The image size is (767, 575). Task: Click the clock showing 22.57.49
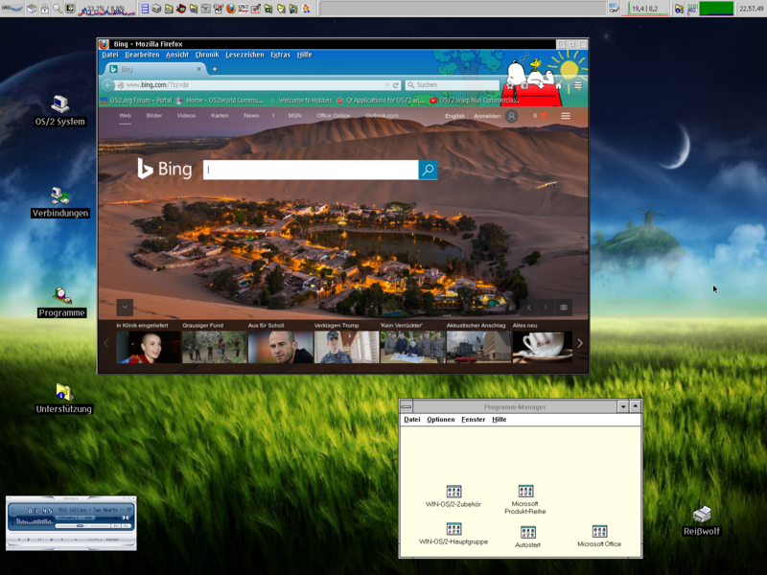click(x=752, y=9)
